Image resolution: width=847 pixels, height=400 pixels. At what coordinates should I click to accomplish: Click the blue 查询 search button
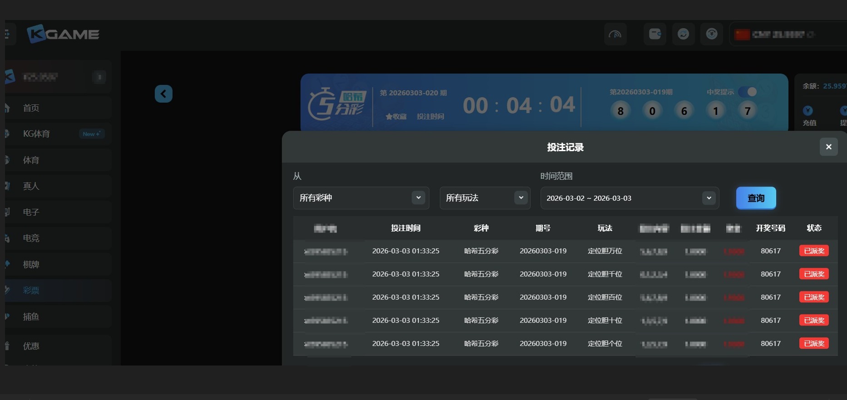click(756, 198)
